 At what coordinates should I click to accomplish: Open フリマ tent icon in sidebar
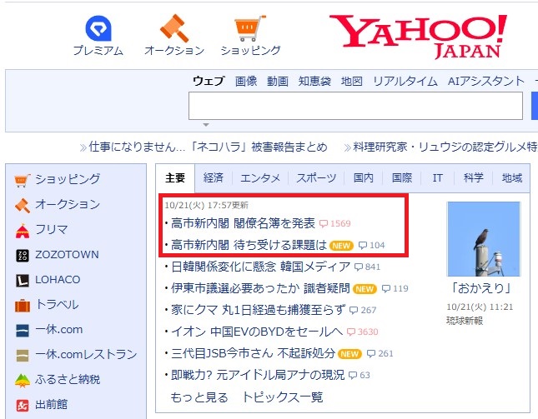click(23, 230)
